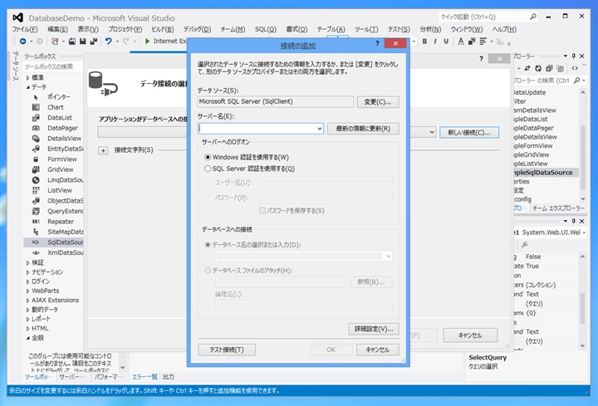Click Solution Explorer show all files icon

[x=560, y=68]
